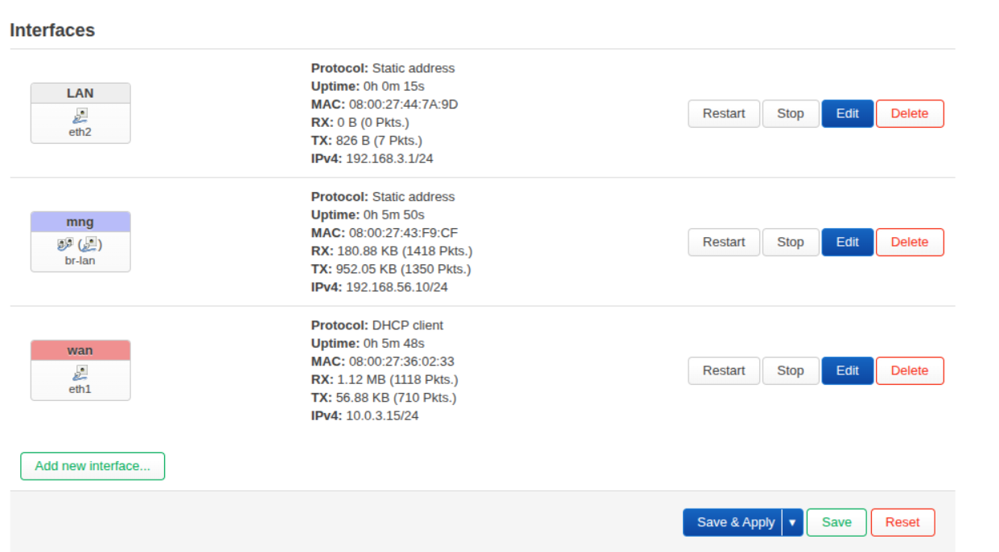The image size is (999, 552).
Task: Restart the LAN interface
Action: [724, 113]
